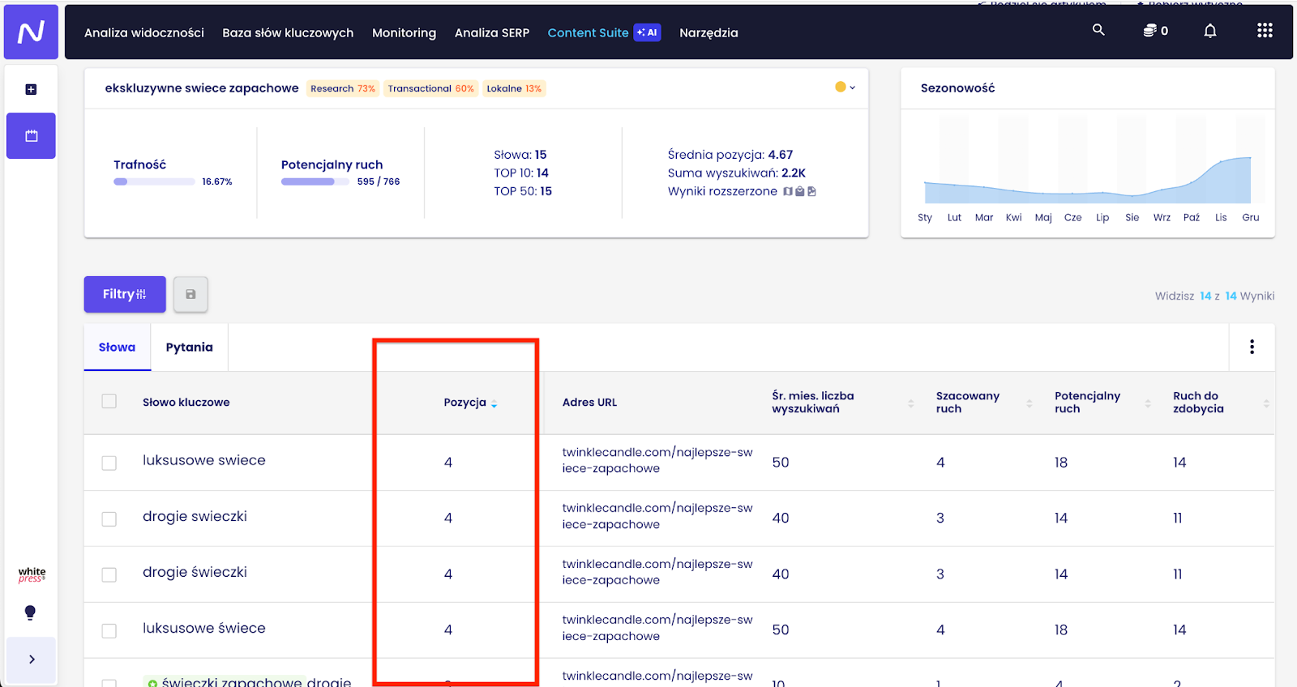This screenshot has width=1297, height=687.
Task: Open URL for drogie świeczki row
Action: (657, 572)
